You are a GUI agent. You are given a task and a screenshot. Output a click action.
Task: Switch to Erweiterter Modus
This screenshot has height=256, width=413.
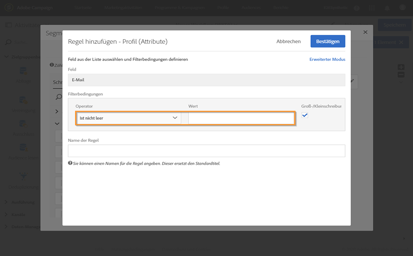[x=327, y=59]
